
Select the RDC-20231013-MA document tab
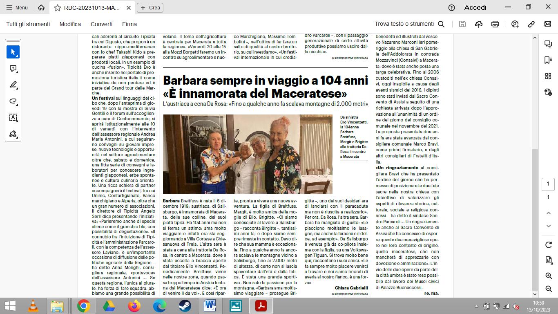coord(92,8)
